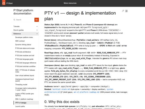
Task: Open Dynamic linking status page
Action: [x=23, y=45]
